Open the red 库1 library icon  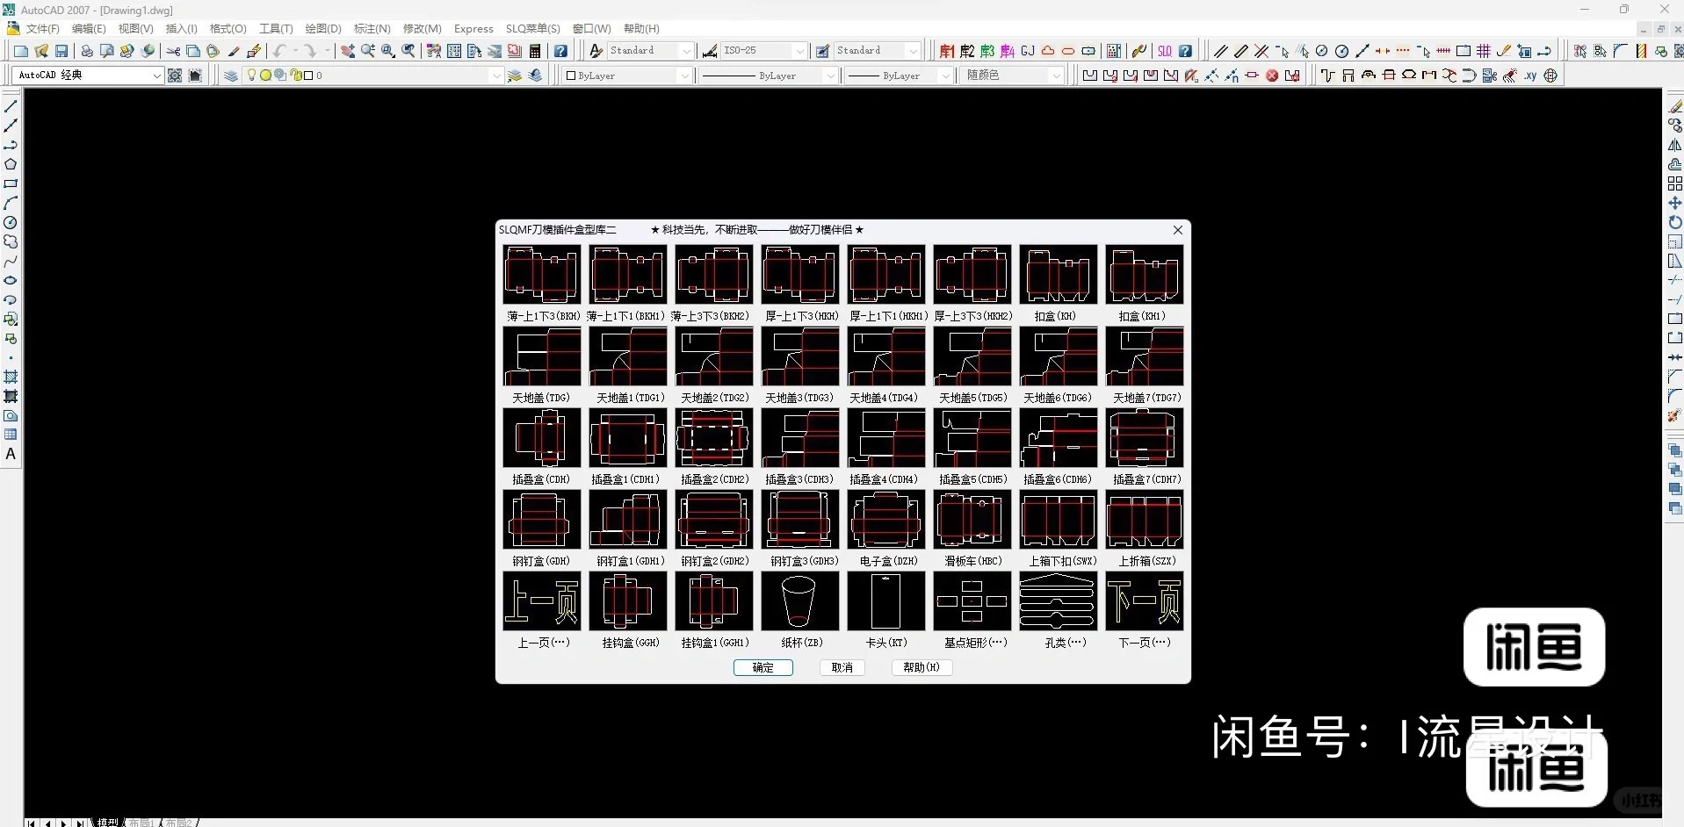click(x=946, y=51)
